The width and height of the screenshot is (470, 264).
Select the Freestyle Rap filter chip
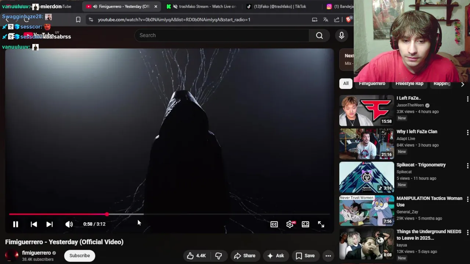(x=409, y=84)
